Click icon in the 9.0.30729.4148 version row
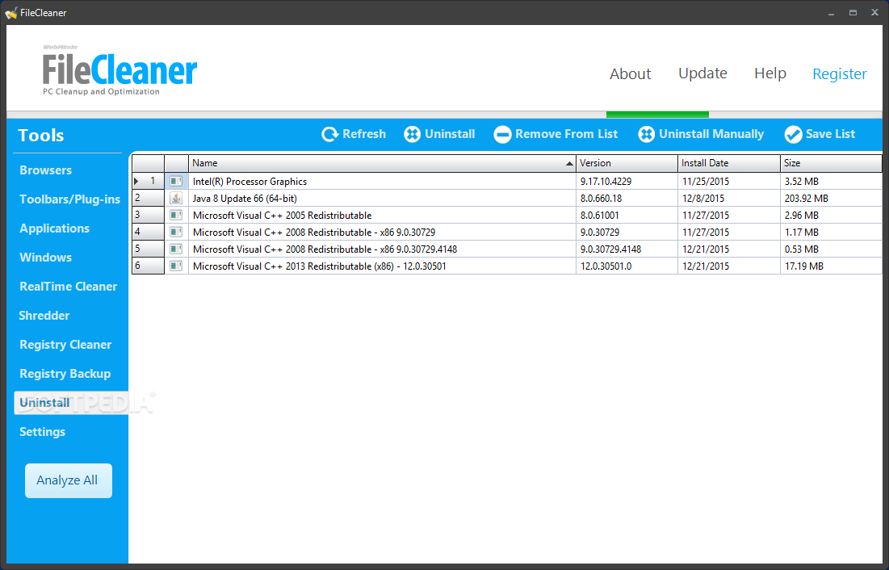This screenshot has width=889, height=570. [176, 249]
